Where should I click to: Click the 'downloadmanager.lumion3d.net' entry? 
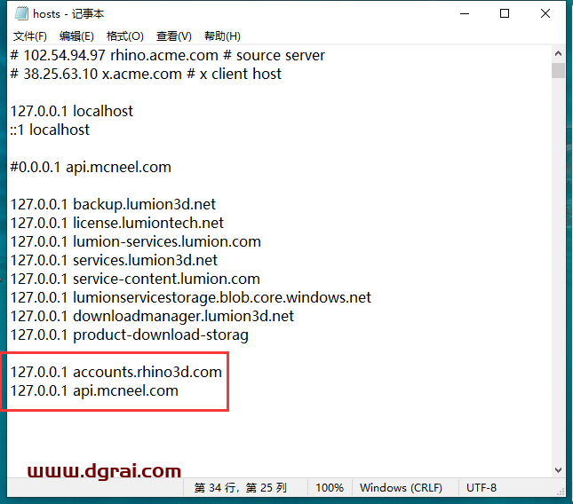pyautogui.click(x=183, y=316)
